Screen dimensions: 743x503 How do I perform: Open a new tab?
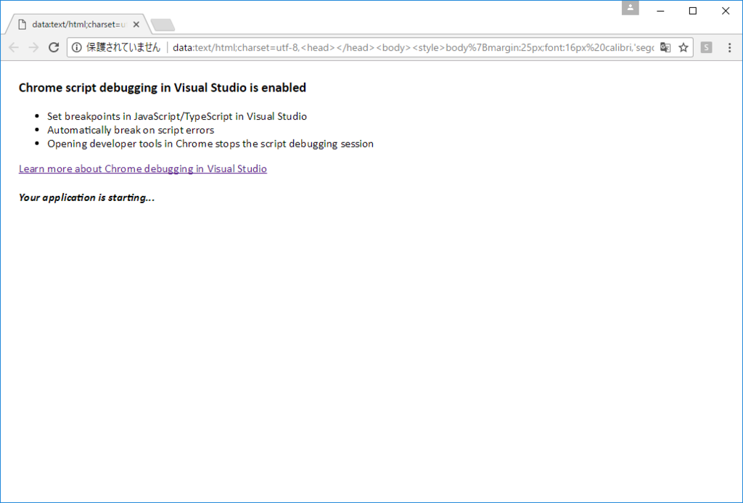[163, 25]
